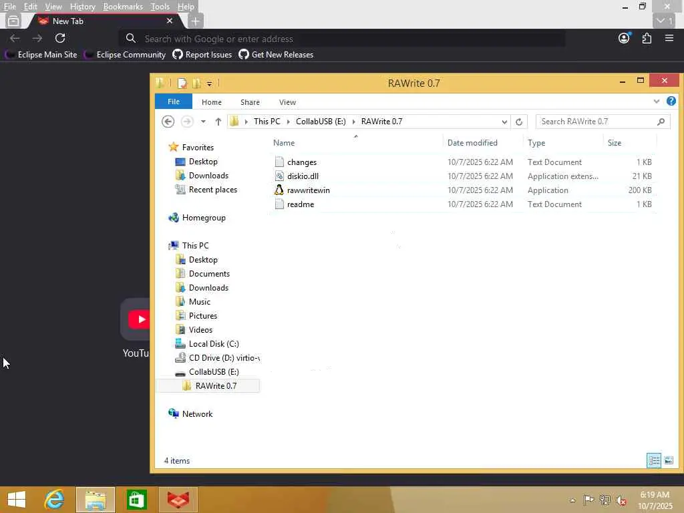
Task: Go back in the browser
Action: (15, 38)
